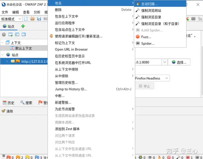Expand the http://127.0.0.1 site node
The height and width of the screenshot is (159, 203).
click(7, 61)
